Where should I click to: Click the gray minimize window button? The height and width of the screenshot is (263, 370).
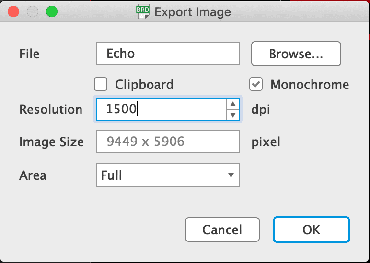[x=33, y=12]
